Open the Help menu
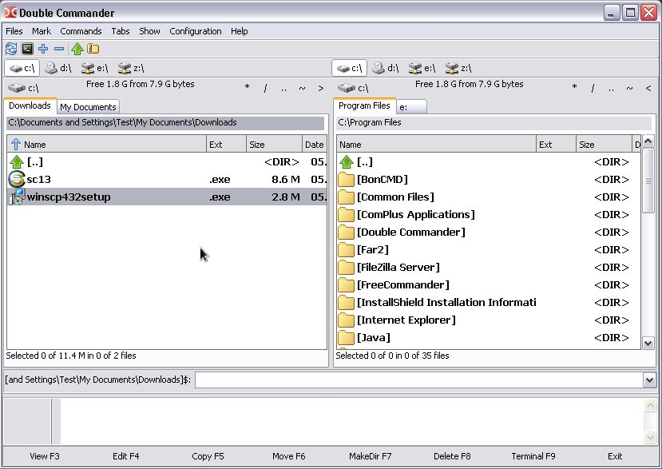Image resolution: width=662 pixels, height=469 pixels. pyautogui.click(x=239, y=31)
